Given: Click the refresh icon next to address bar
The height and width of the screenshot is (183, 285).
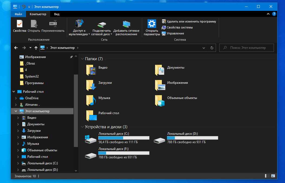Looking at the screenshot, I should (x=212, y=48).
